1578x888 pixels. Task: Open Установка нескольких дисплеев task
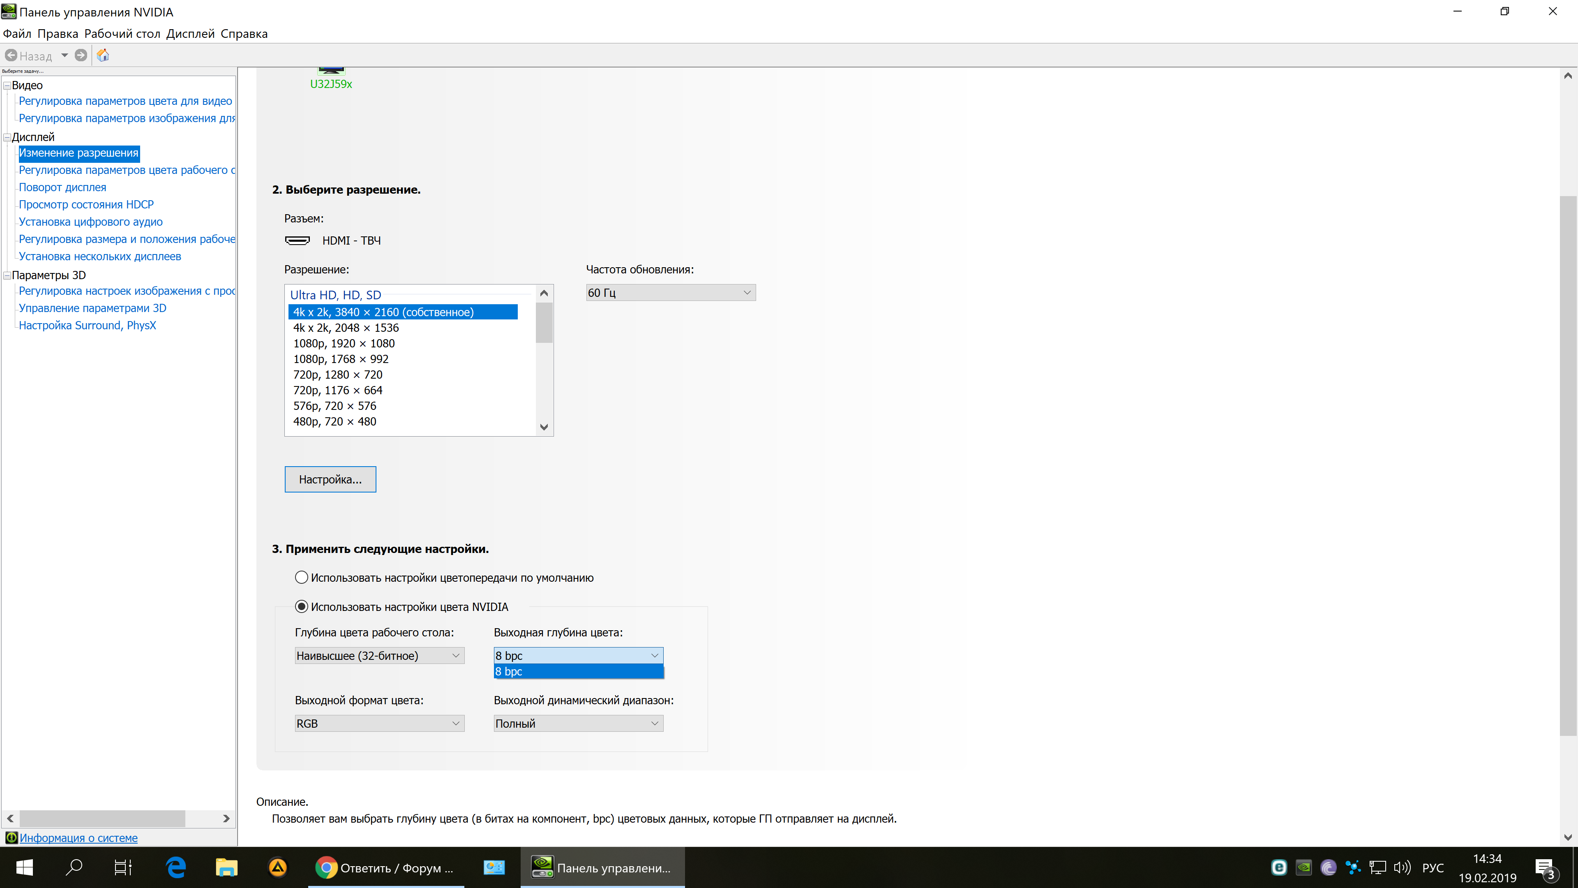pyautogui.click(x=100, y=256)
